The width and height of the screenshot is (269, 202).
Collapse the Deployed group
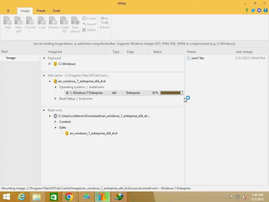click(x=44, y=58)
